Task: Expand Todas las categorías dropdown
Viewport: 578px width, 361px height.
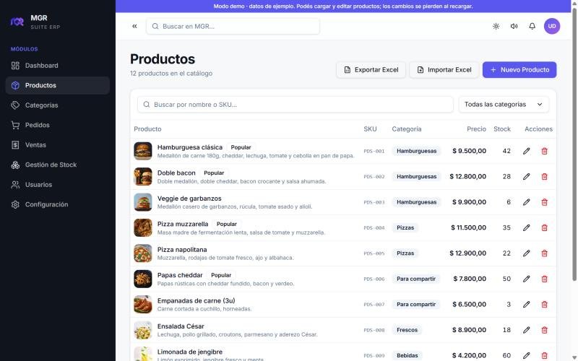Action: pos(504,105)
